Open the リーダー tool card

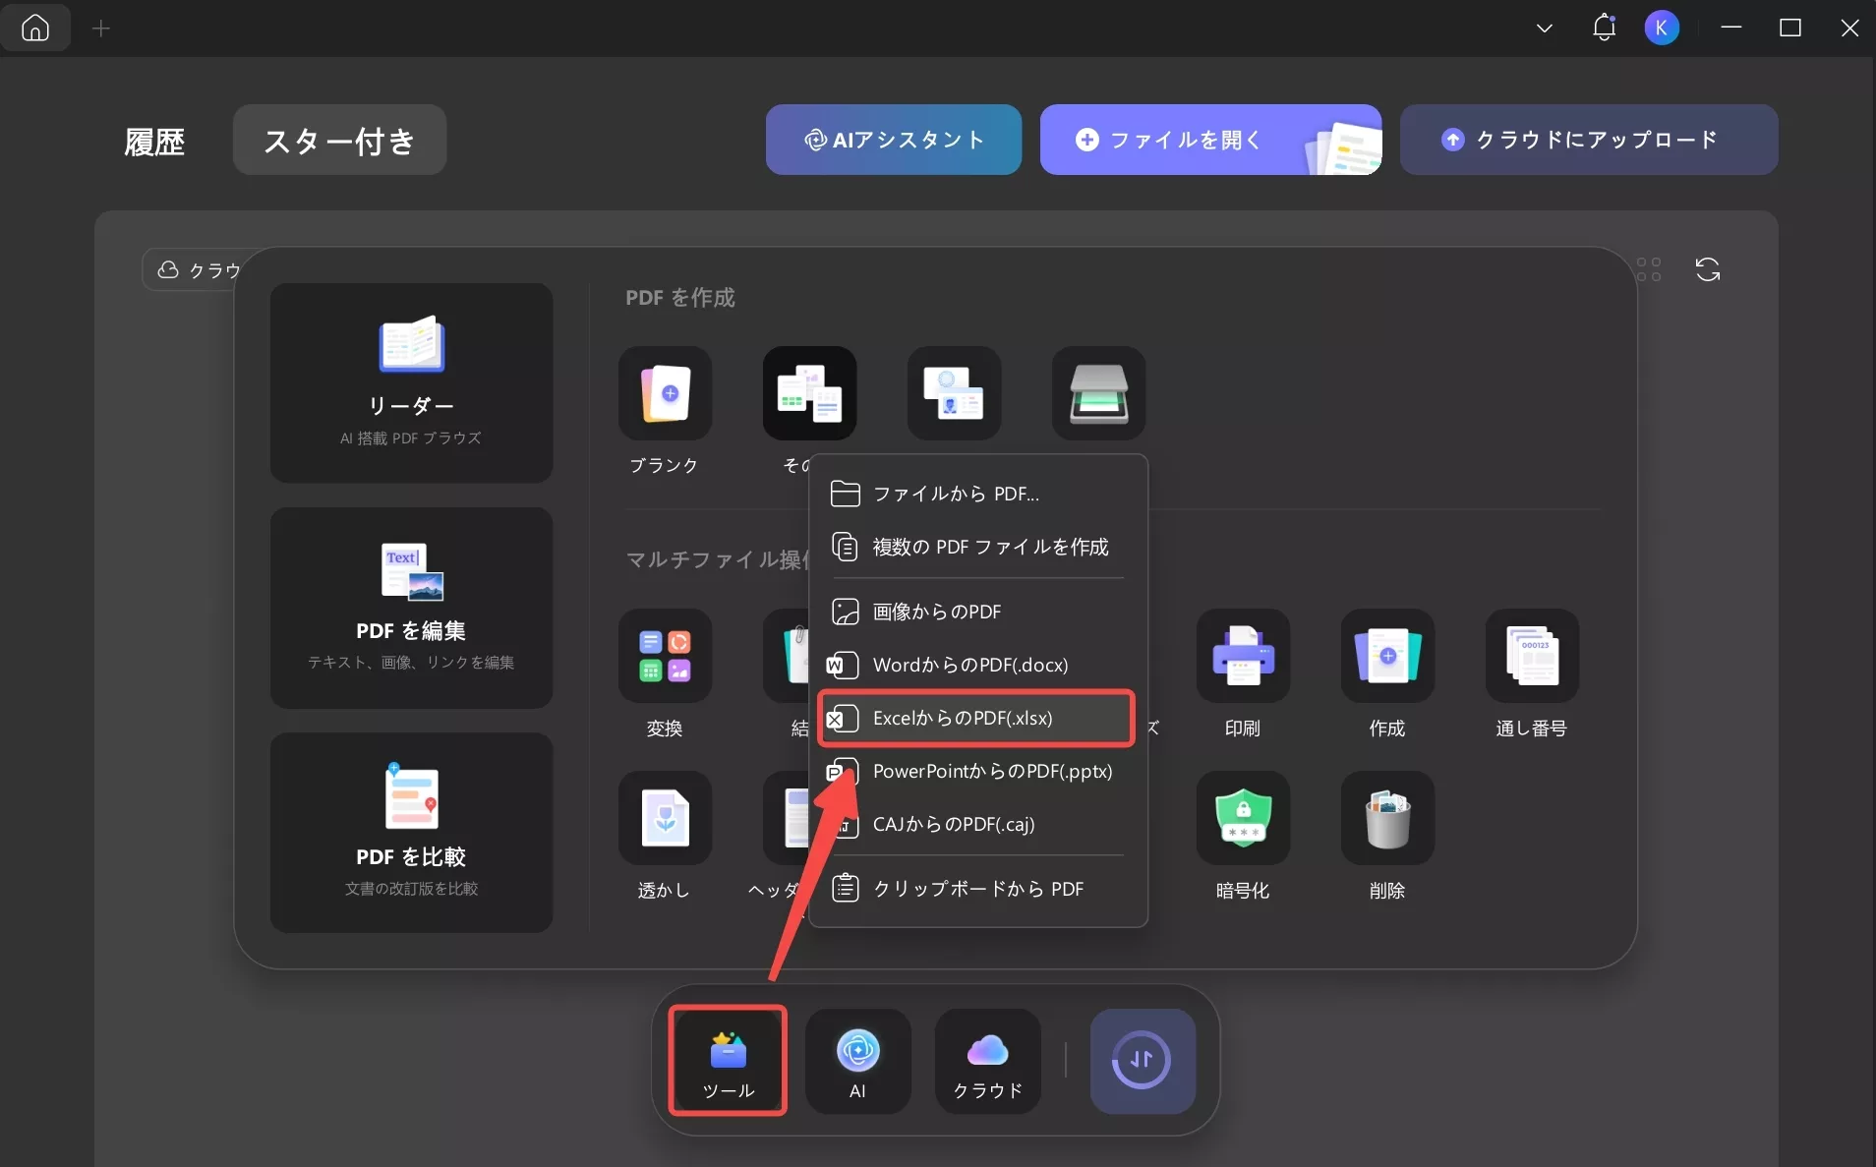411,382
